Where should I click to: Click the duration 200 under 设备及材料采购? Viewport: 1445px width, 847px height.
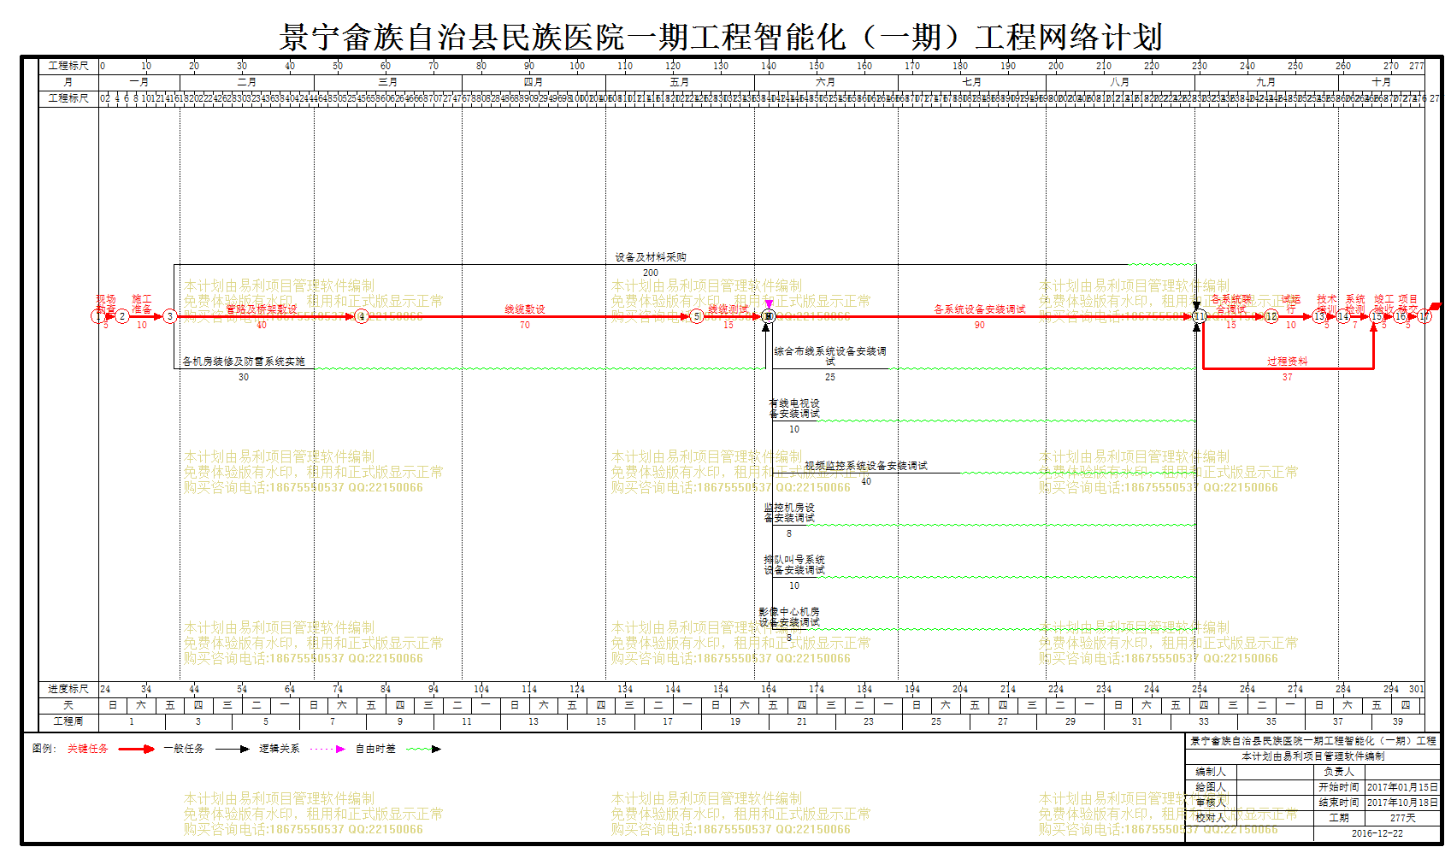[x=651, y=273]
